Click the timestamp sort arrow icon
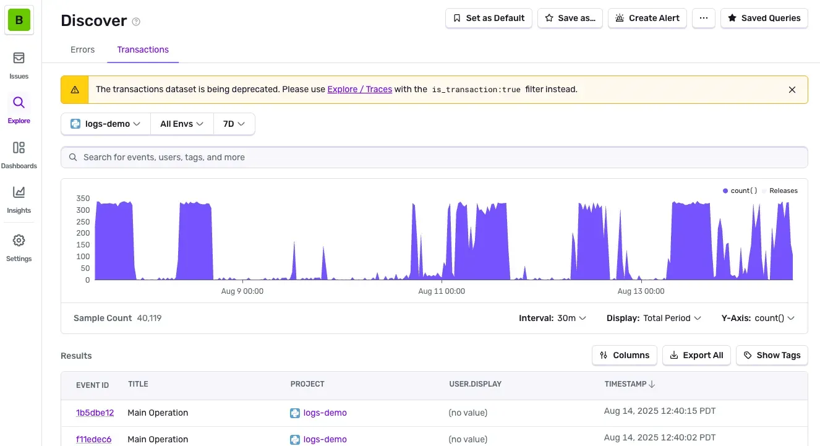820x446 pixels. pos(652,384)
